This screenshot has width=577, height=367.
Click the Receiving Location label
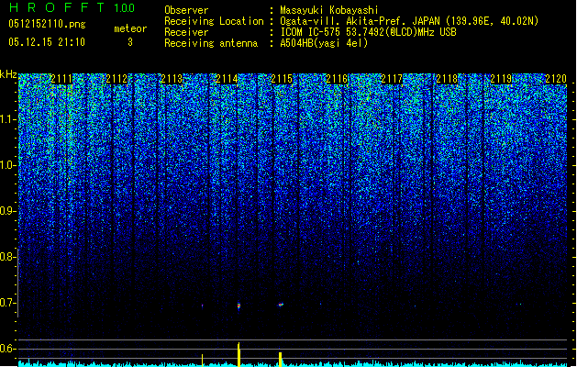(x=214, y=21)
